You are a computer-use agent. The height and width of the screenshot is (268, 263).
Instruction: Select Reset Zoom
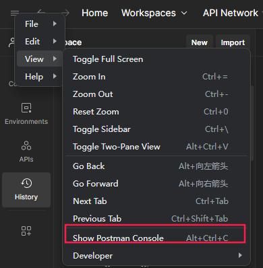coord(156,112)
